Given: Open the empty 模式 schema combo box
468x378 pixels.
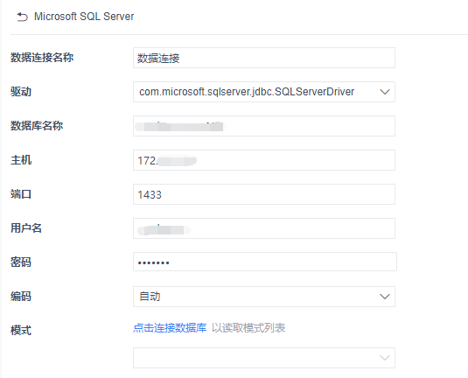Looking at the screenshot, I should tap(264, 358).
